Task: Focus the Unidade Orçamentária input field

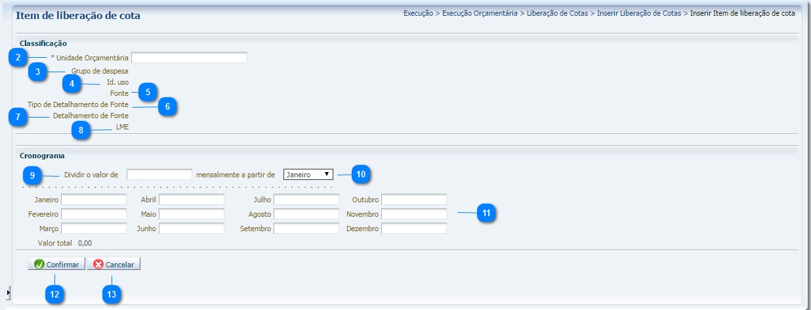Action: pyautogui.click(x=189, y=58)
